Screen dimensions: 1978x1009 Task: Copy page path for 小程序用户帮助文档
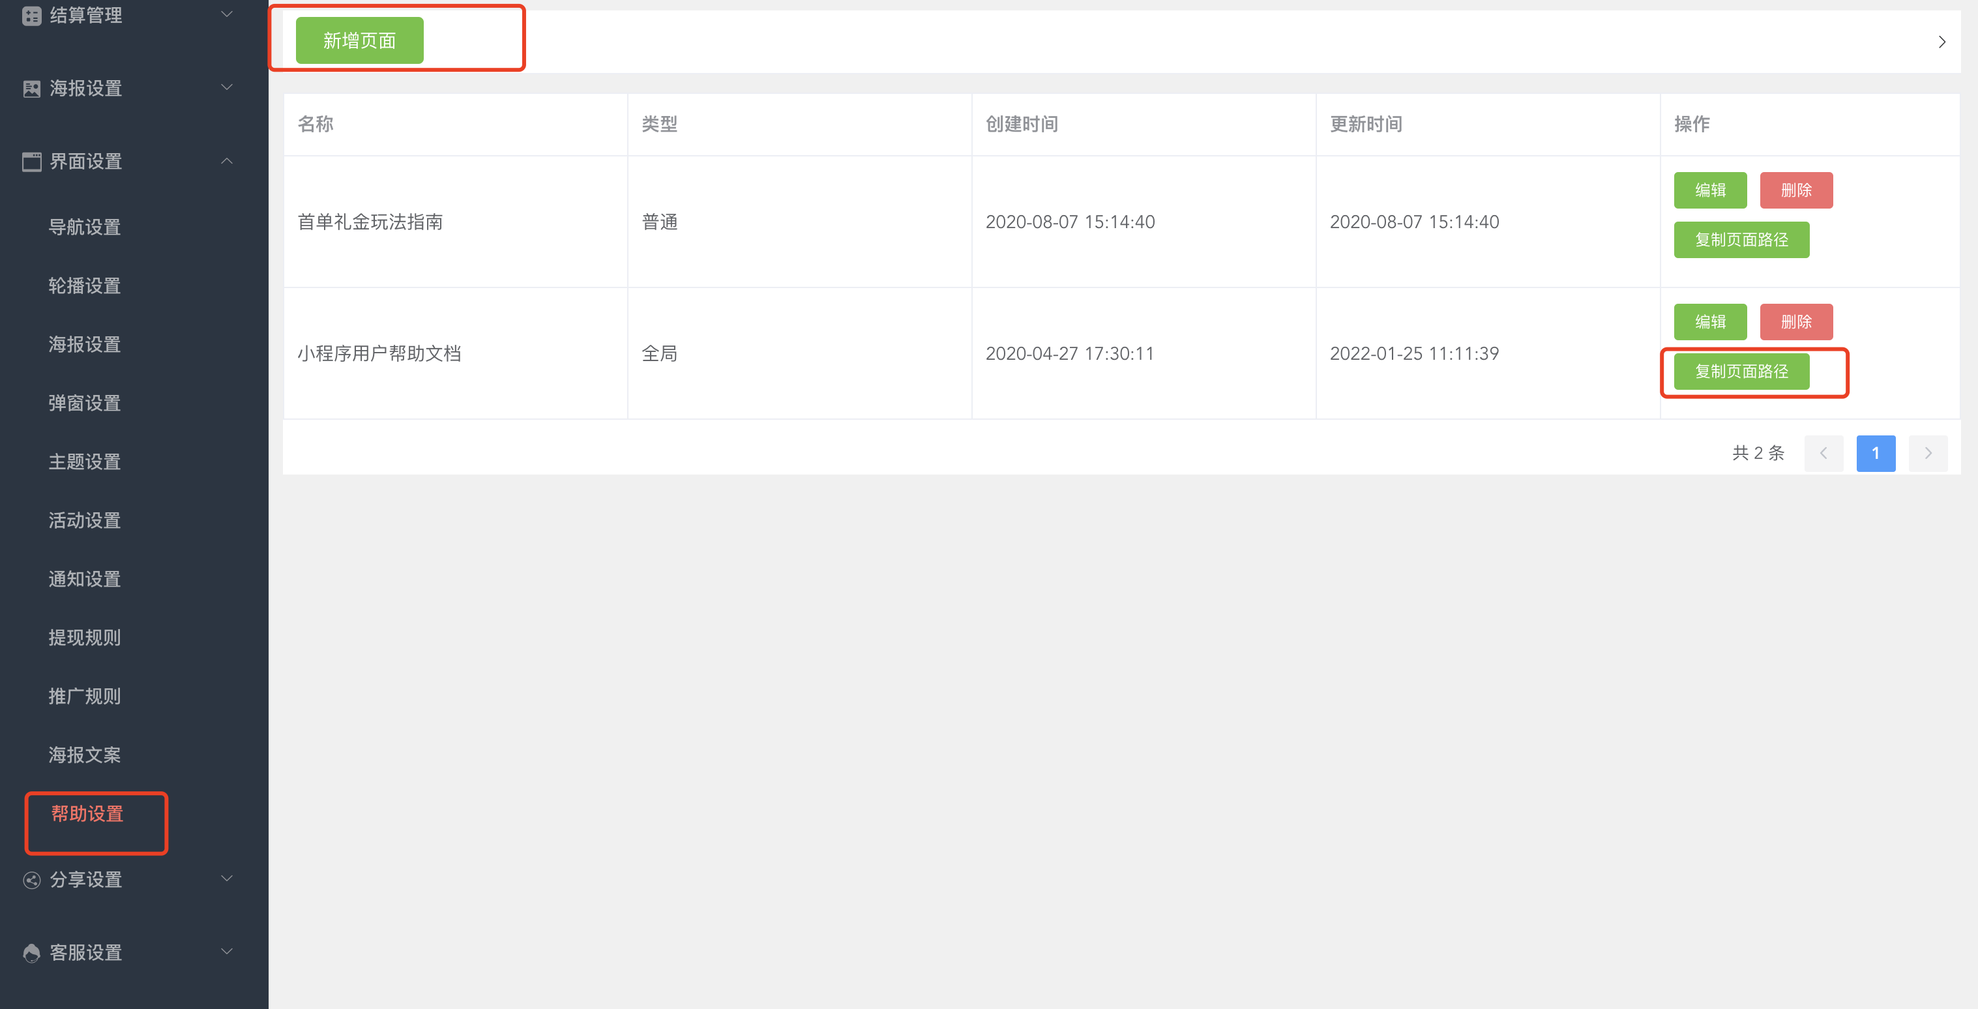click(1741, 372)
